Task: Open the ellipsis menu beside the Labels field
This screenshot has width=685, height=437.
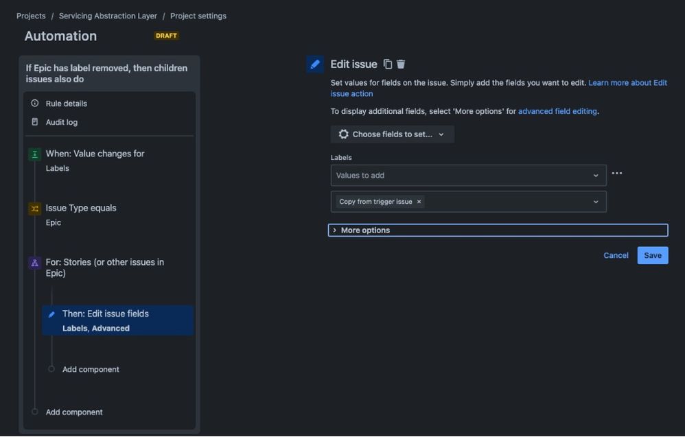Action: pos(616,173)
